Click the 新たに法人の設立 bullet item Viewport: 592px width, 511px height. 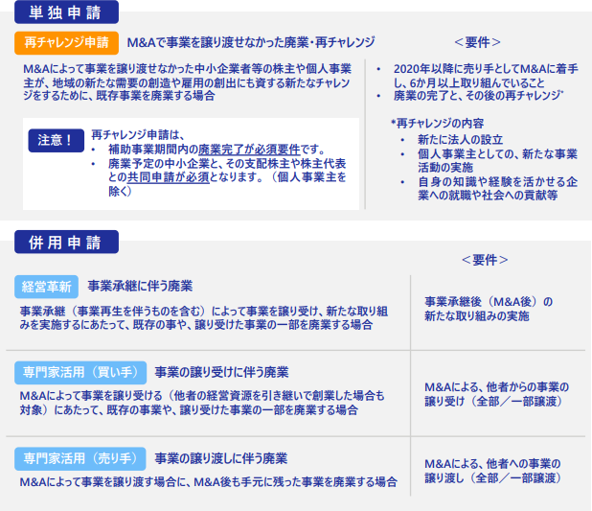click(x=460, y=140)
